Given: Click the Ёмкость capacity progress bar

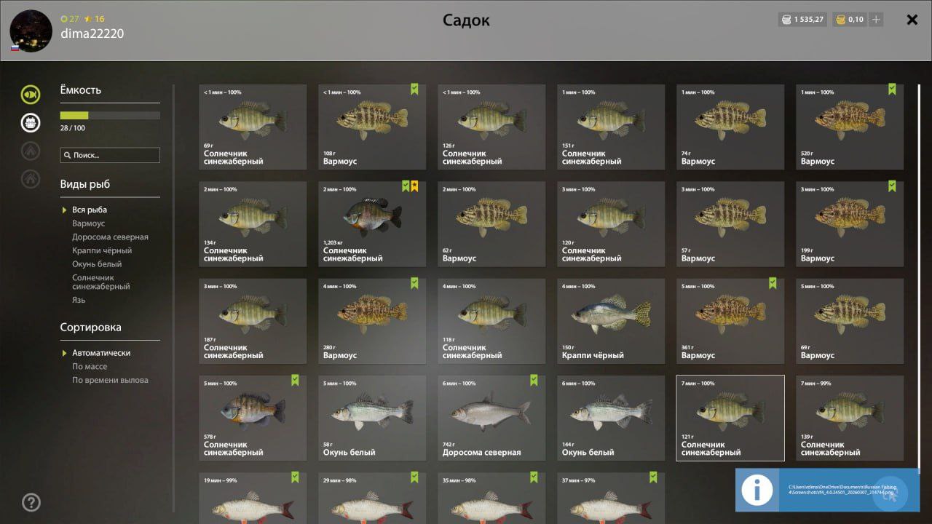Looking at the screenshot, I should point(110,115).
